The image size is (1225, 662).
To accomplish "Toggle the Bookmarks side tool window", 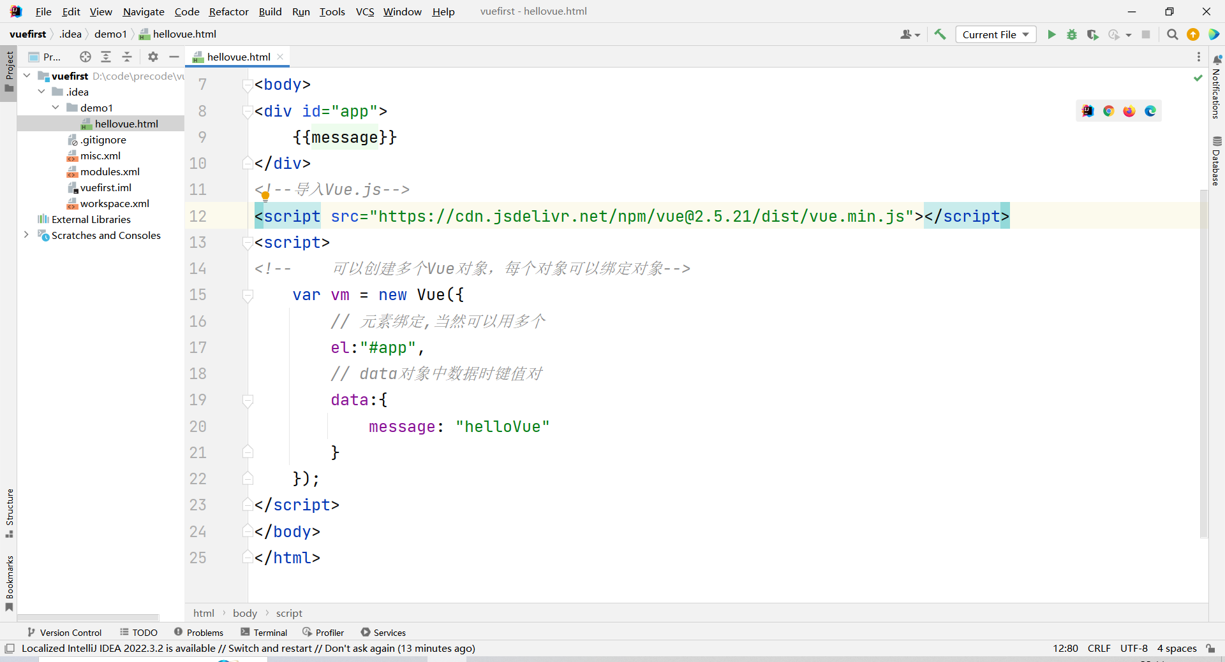I will (9, 584).
